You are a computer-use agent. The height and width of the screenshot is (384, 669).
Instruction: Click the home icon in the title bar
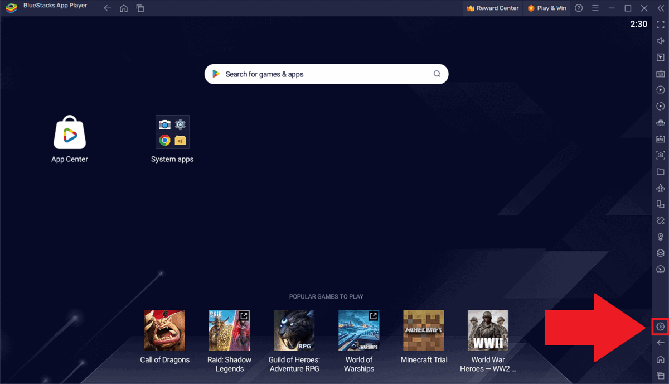[x=124, y=8]
